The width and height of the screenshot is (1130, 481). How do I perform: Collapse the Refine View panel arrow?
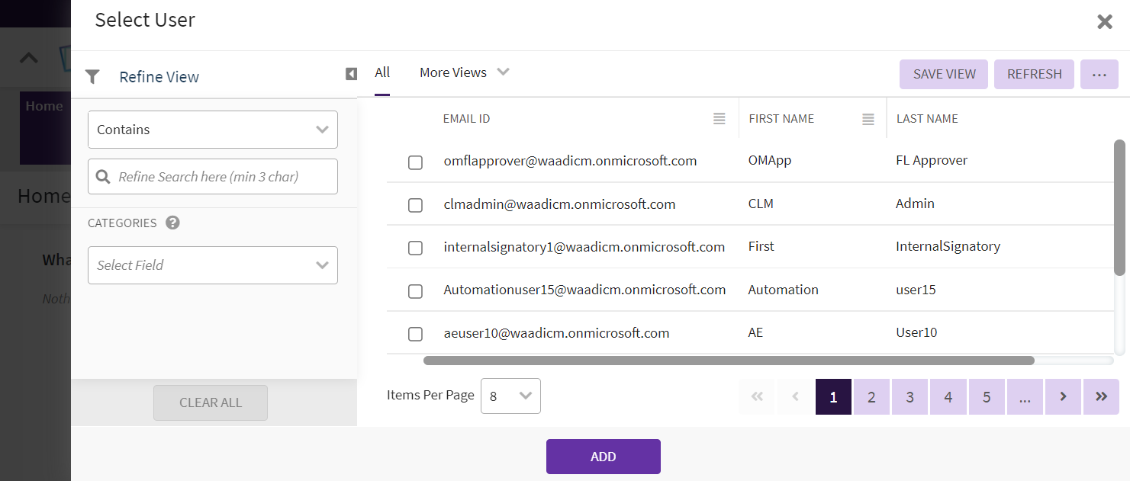click(351, 74)
